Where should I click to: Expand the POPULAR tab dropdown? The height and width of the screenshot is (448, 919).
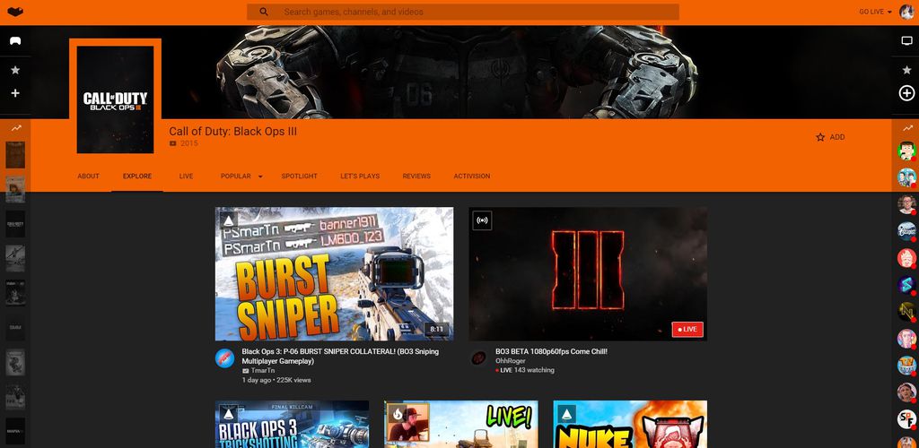pos(241,176)
